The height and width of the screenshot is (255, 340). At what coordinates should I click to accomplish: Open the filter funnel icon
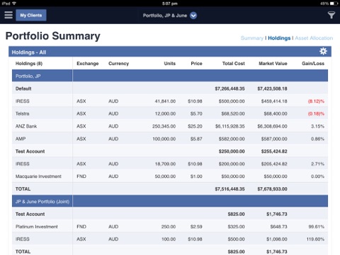tap(331, 15)
